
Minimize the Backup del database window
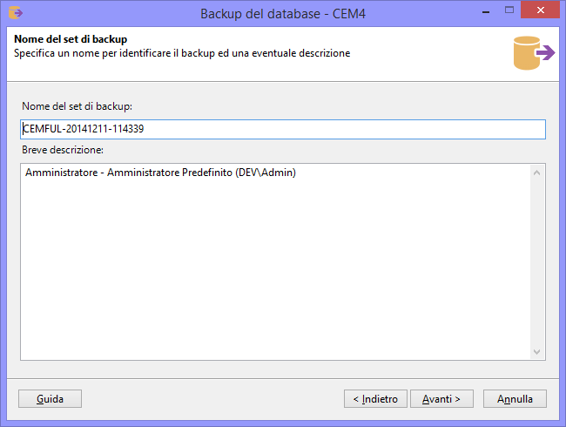coord(486,12)
